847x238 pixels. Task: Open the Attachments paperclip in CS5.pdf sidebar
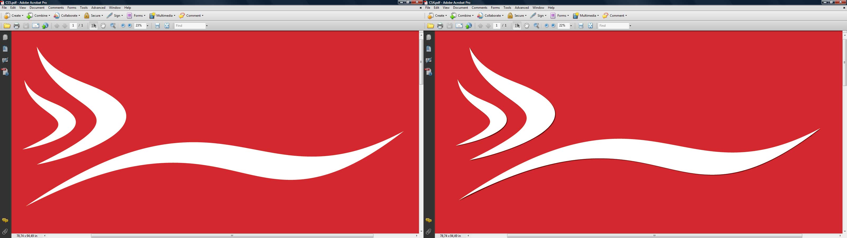click(5, 232)
